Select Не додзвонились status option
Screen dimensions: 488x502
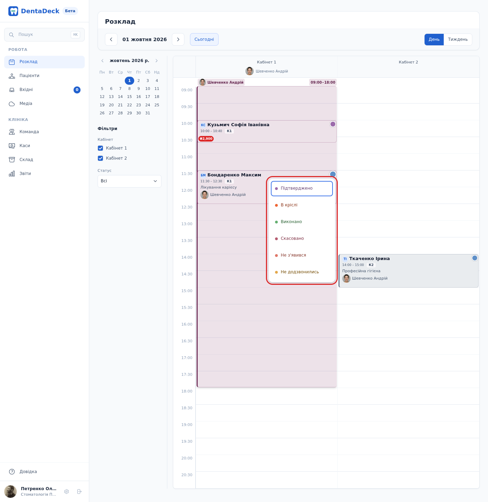302,272
